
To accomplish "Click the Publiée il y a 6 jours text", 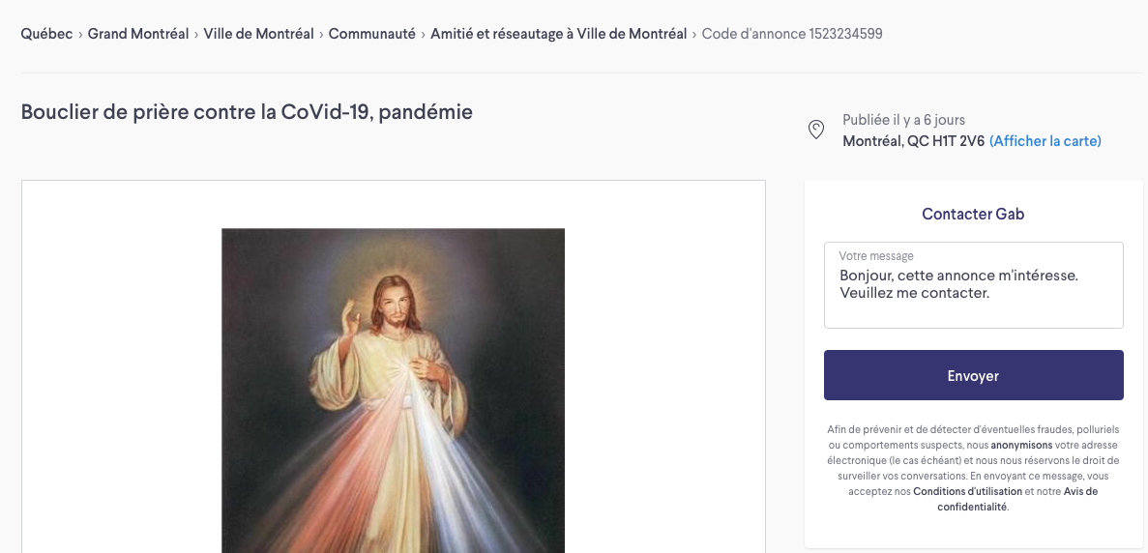I will pyautogui.click(x=903, y=120).
